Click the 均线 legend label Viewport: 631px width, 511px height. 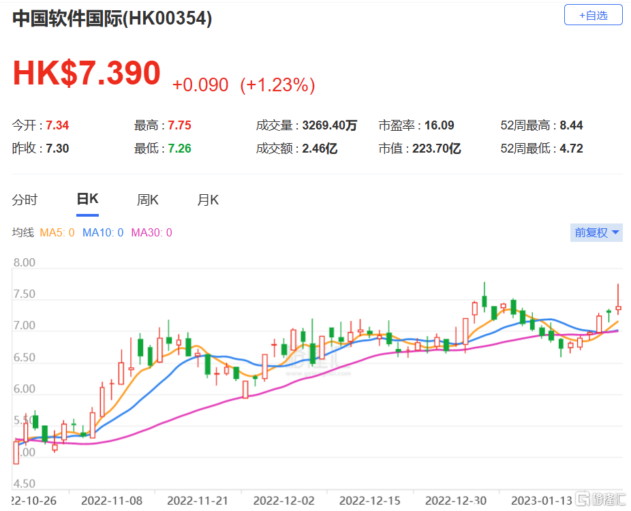coord(22,233)
